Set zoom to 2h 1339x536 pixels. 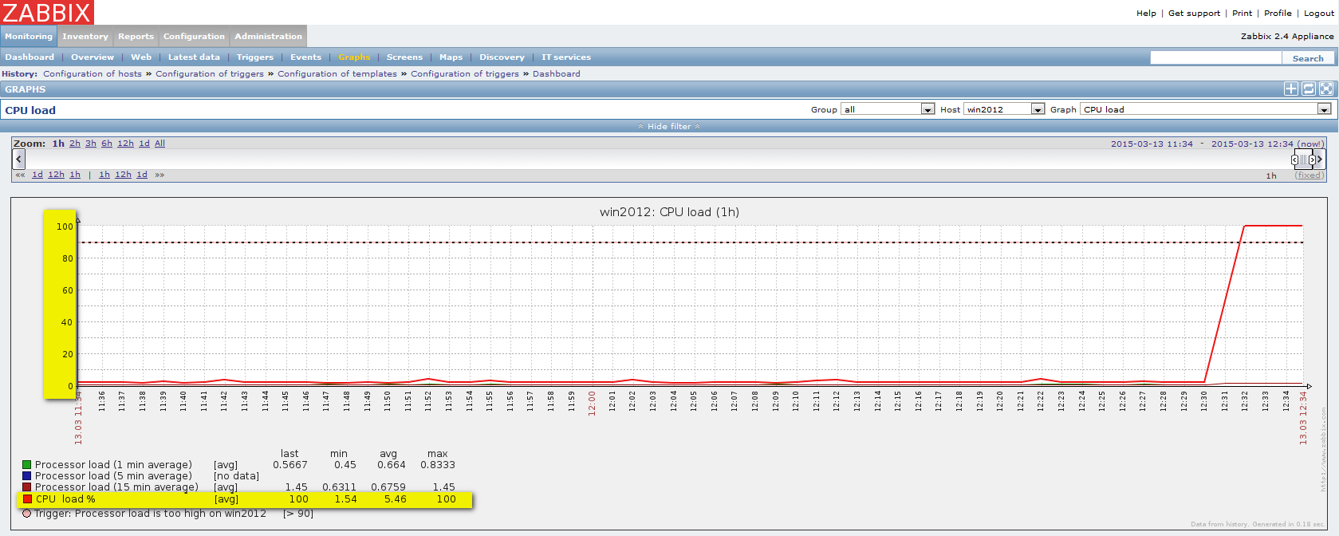[x=75, y=144]
